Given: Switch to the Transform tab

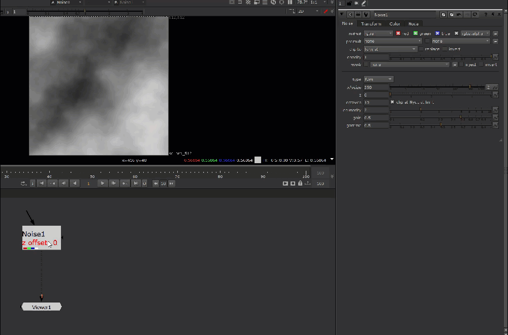Looking at the screenshot, I should point(370,24).
